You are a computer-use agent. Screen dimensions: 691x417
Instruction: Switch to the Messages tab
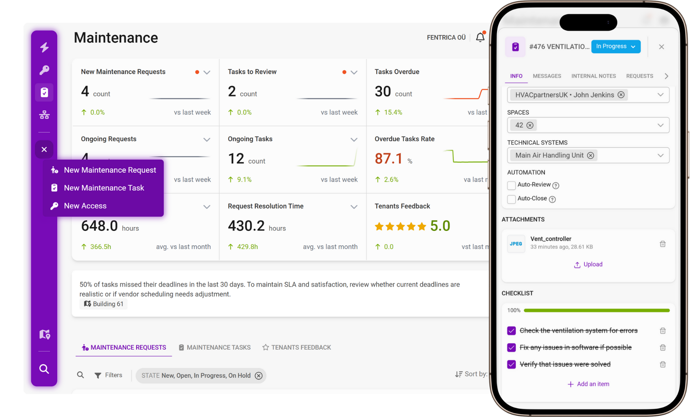(x=547, y=76)
